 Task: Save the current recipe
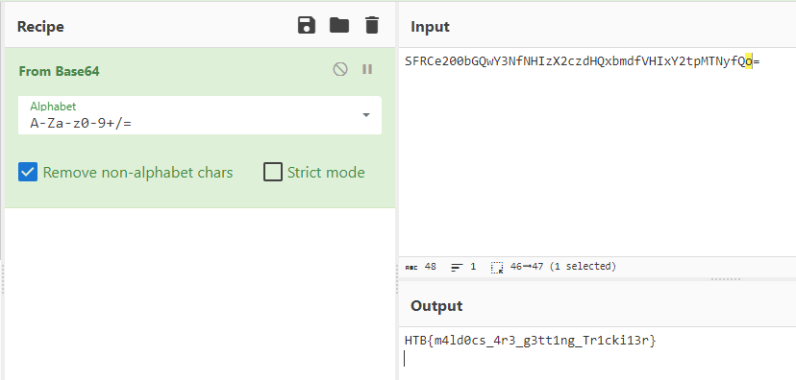pos(307,25)
